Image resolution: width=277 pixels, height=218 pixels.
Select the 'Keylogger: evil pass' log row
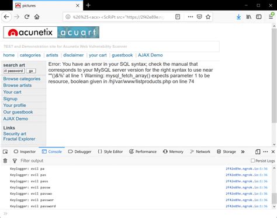[x=136, y=181]
